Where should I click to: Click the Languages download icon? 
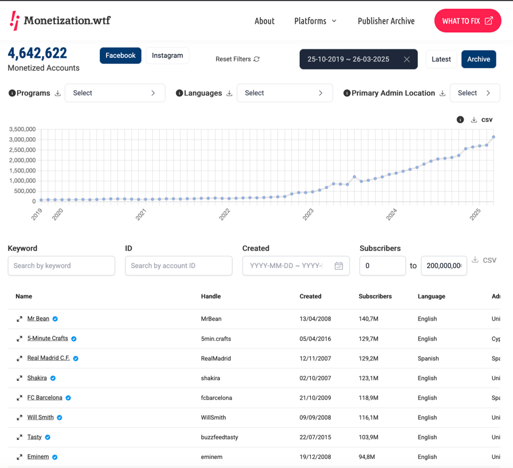[x=229, y=93]
